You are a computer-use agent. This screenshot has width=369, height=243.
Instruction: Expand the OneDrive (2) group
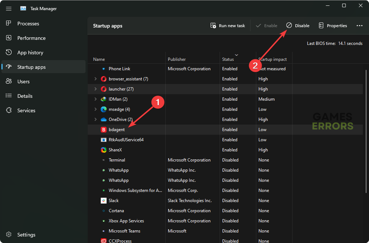click(95, 120)
